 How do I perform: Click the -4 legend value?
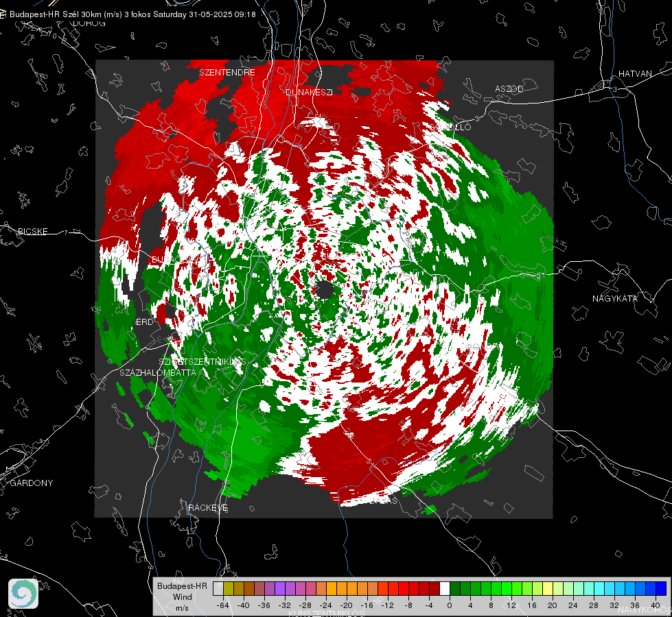[429, 605]
